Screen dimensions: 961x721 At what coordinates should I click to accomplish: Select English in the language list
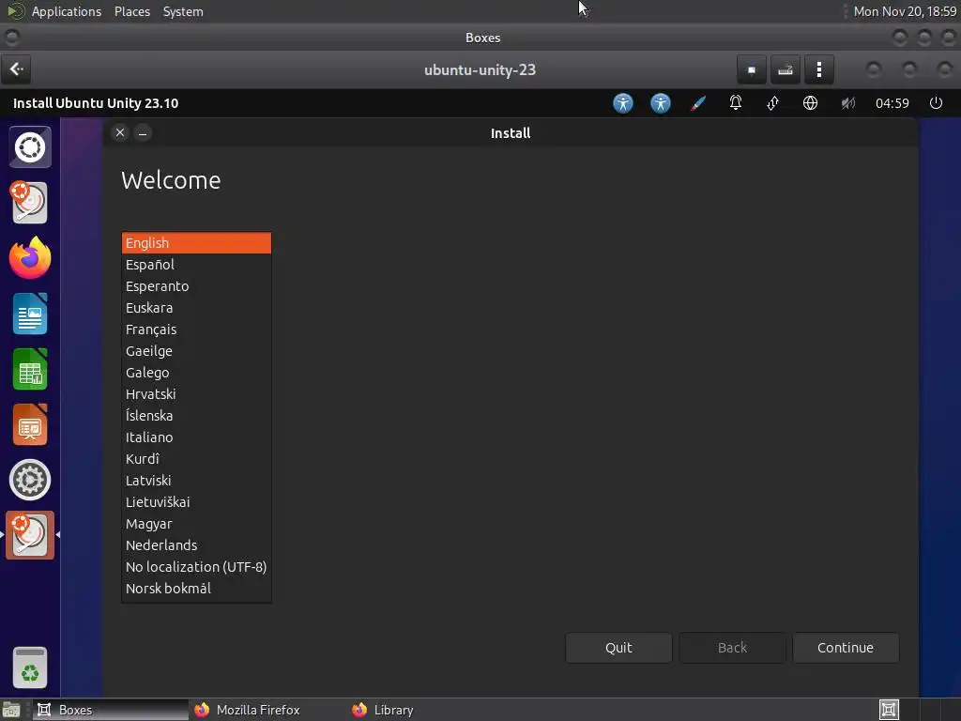click(x=196, y=243)
